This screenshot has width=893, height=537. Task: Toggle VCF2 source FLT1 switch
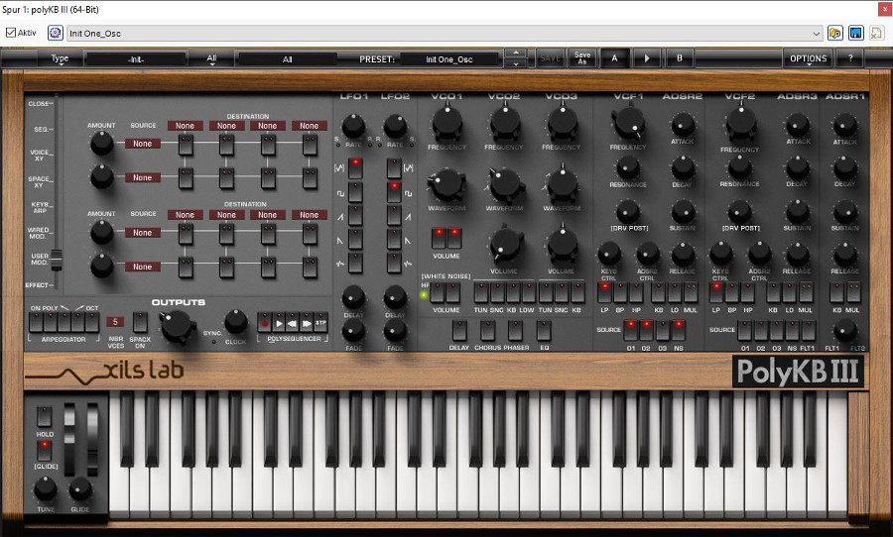(x=808, y=331)
